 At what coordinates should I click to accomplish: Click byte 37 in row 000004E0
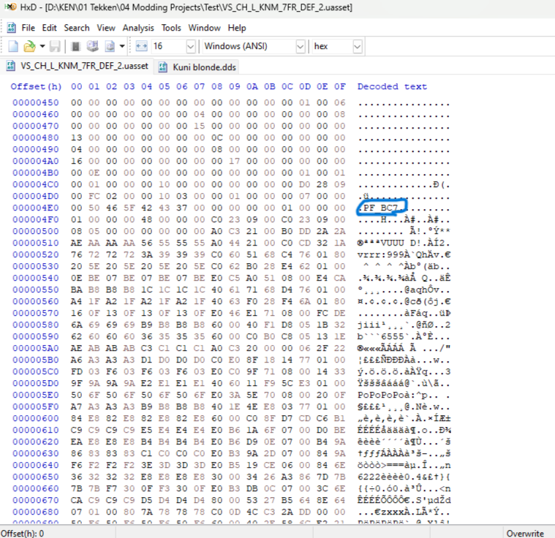pos(181,208)
